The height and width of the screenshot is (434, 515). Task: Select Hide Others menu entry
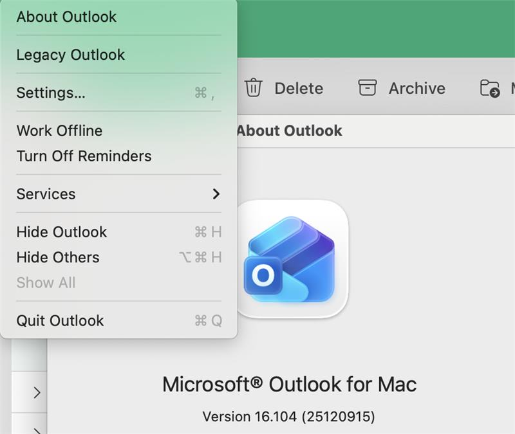(118, 257)
